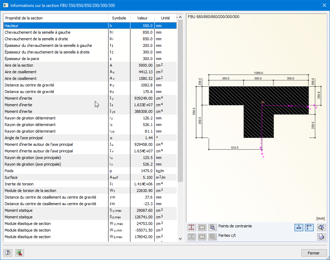Toggle the principal axes display button
This screenshot has height=260, width=330.
pyautogui.click(x=309, y=227)
